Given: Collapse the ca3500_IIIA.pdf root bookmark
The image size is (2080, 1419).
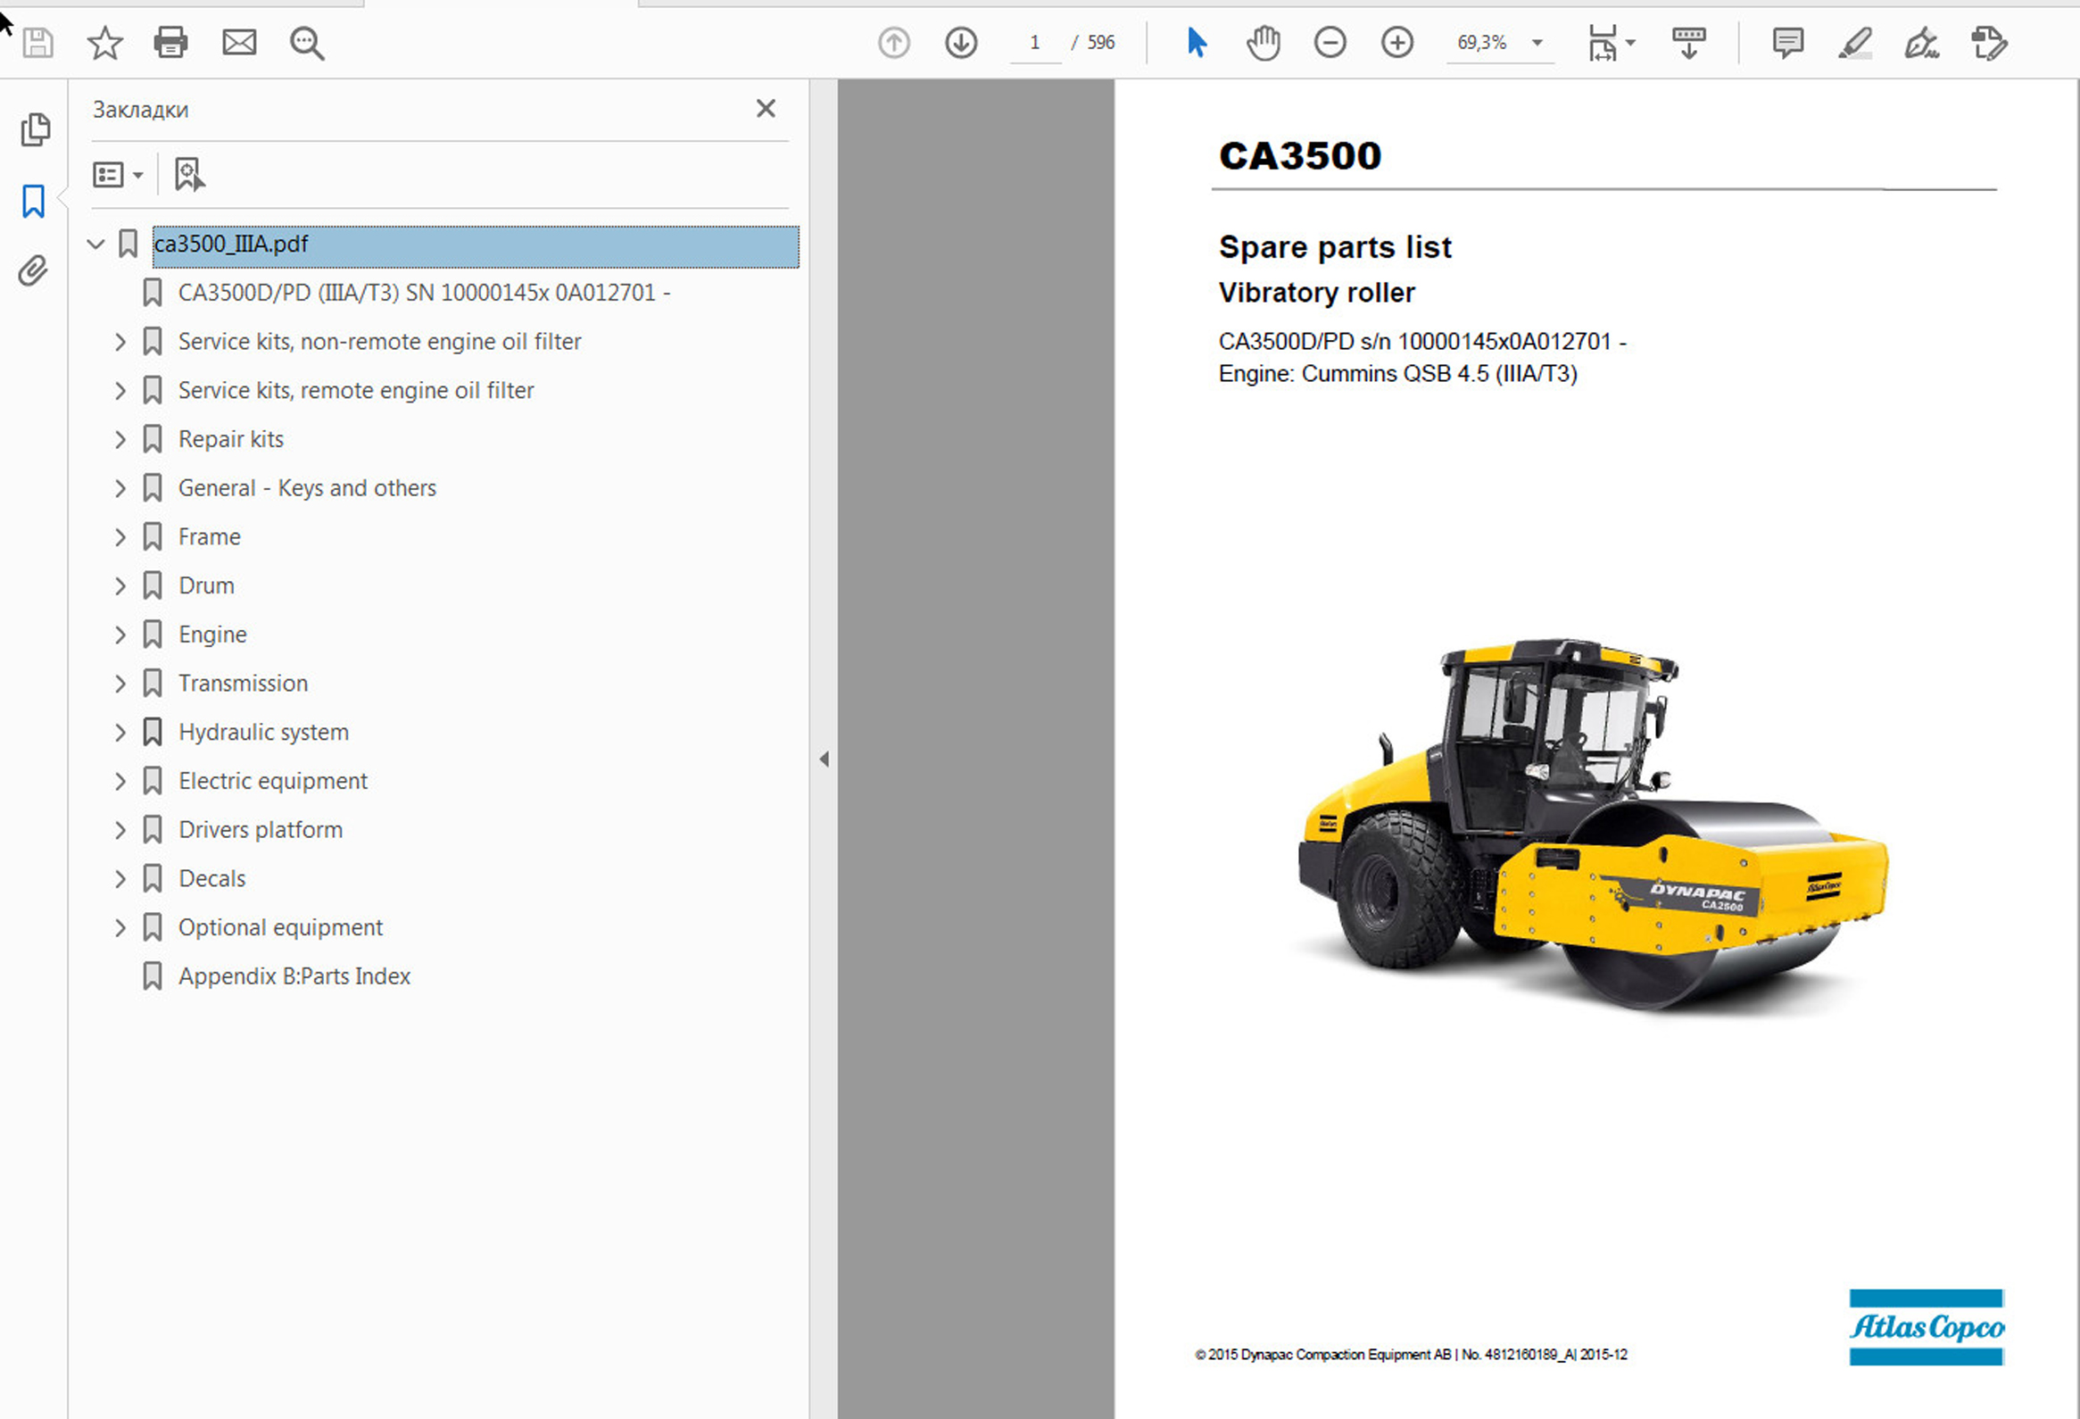Looking at the screenshot, I should pyautogui.click(x=95, y=244).
